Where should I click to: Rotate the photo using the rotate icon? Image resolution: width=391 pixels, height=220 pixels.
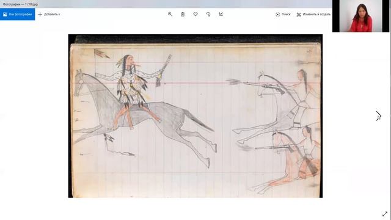(x=208, y=14)
